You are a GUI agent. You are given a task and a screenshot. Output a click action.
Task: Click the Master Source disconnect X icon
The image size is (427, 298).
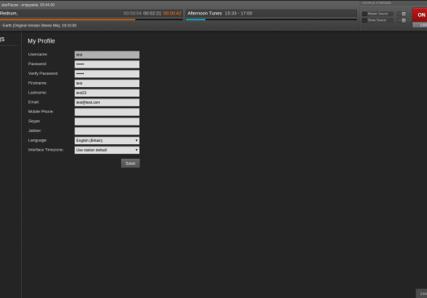coord(364,14)
